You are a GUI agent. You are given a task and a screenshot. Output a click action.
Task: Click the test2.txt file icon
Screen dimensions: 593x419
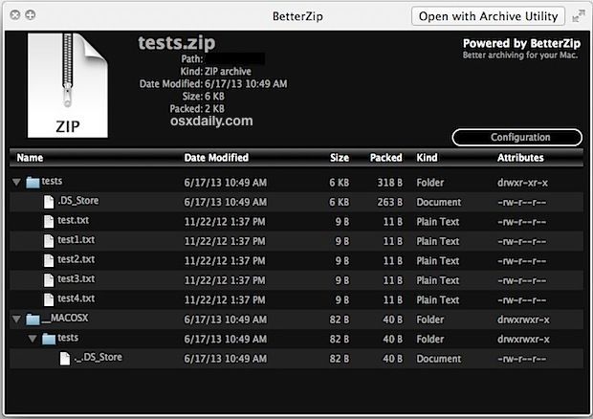[x=49, y=260]
